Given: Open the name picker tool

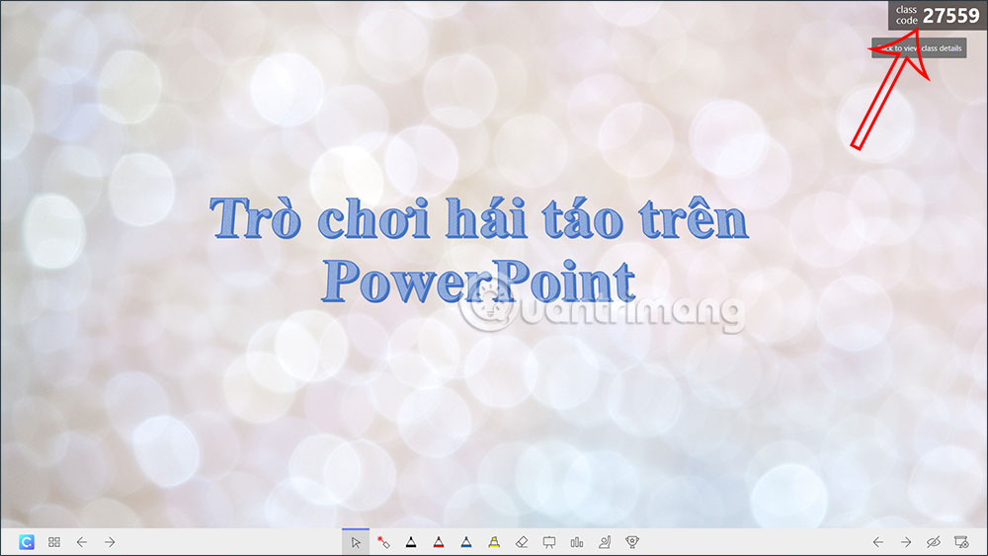Looking at the screenshot, I should pyautogui.click(x=605, y=542).
